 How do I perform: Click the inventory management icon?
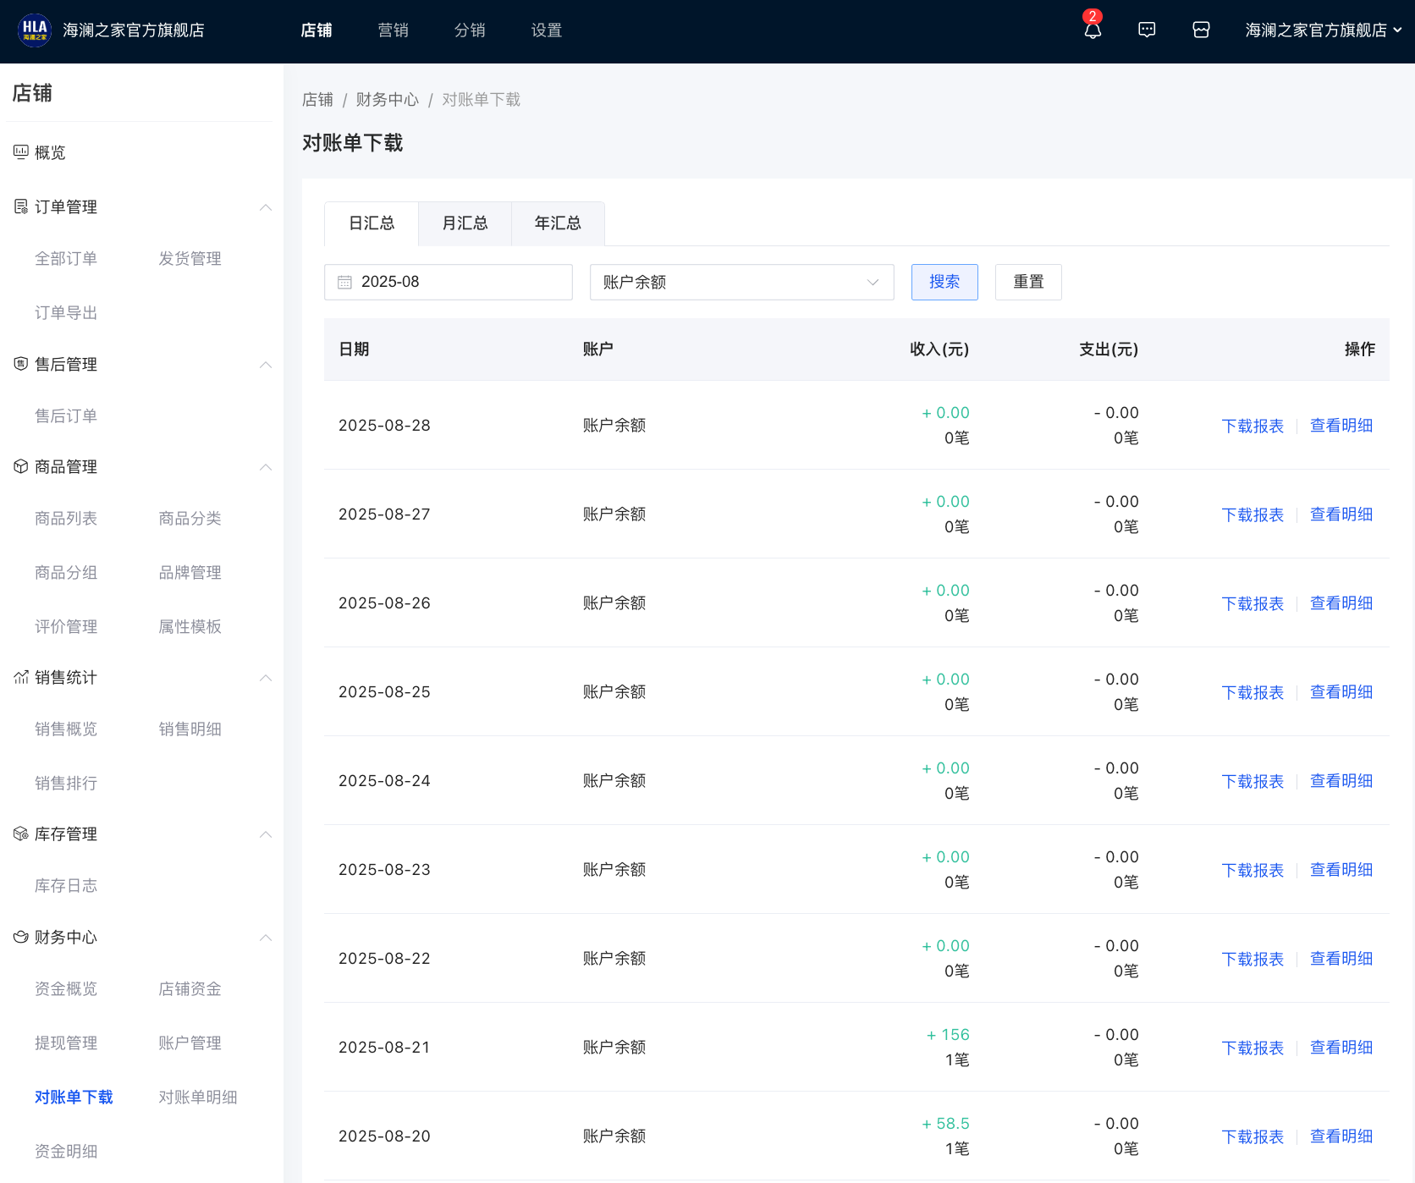pyautogui.click(x=21, y=834)
